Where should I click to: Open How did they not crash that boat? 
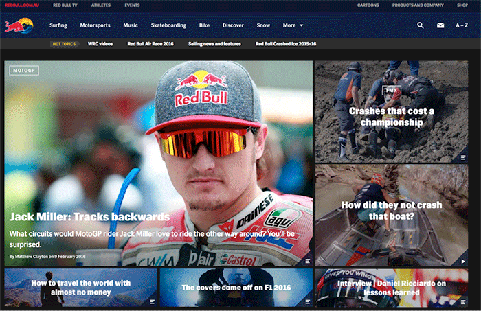392,211
